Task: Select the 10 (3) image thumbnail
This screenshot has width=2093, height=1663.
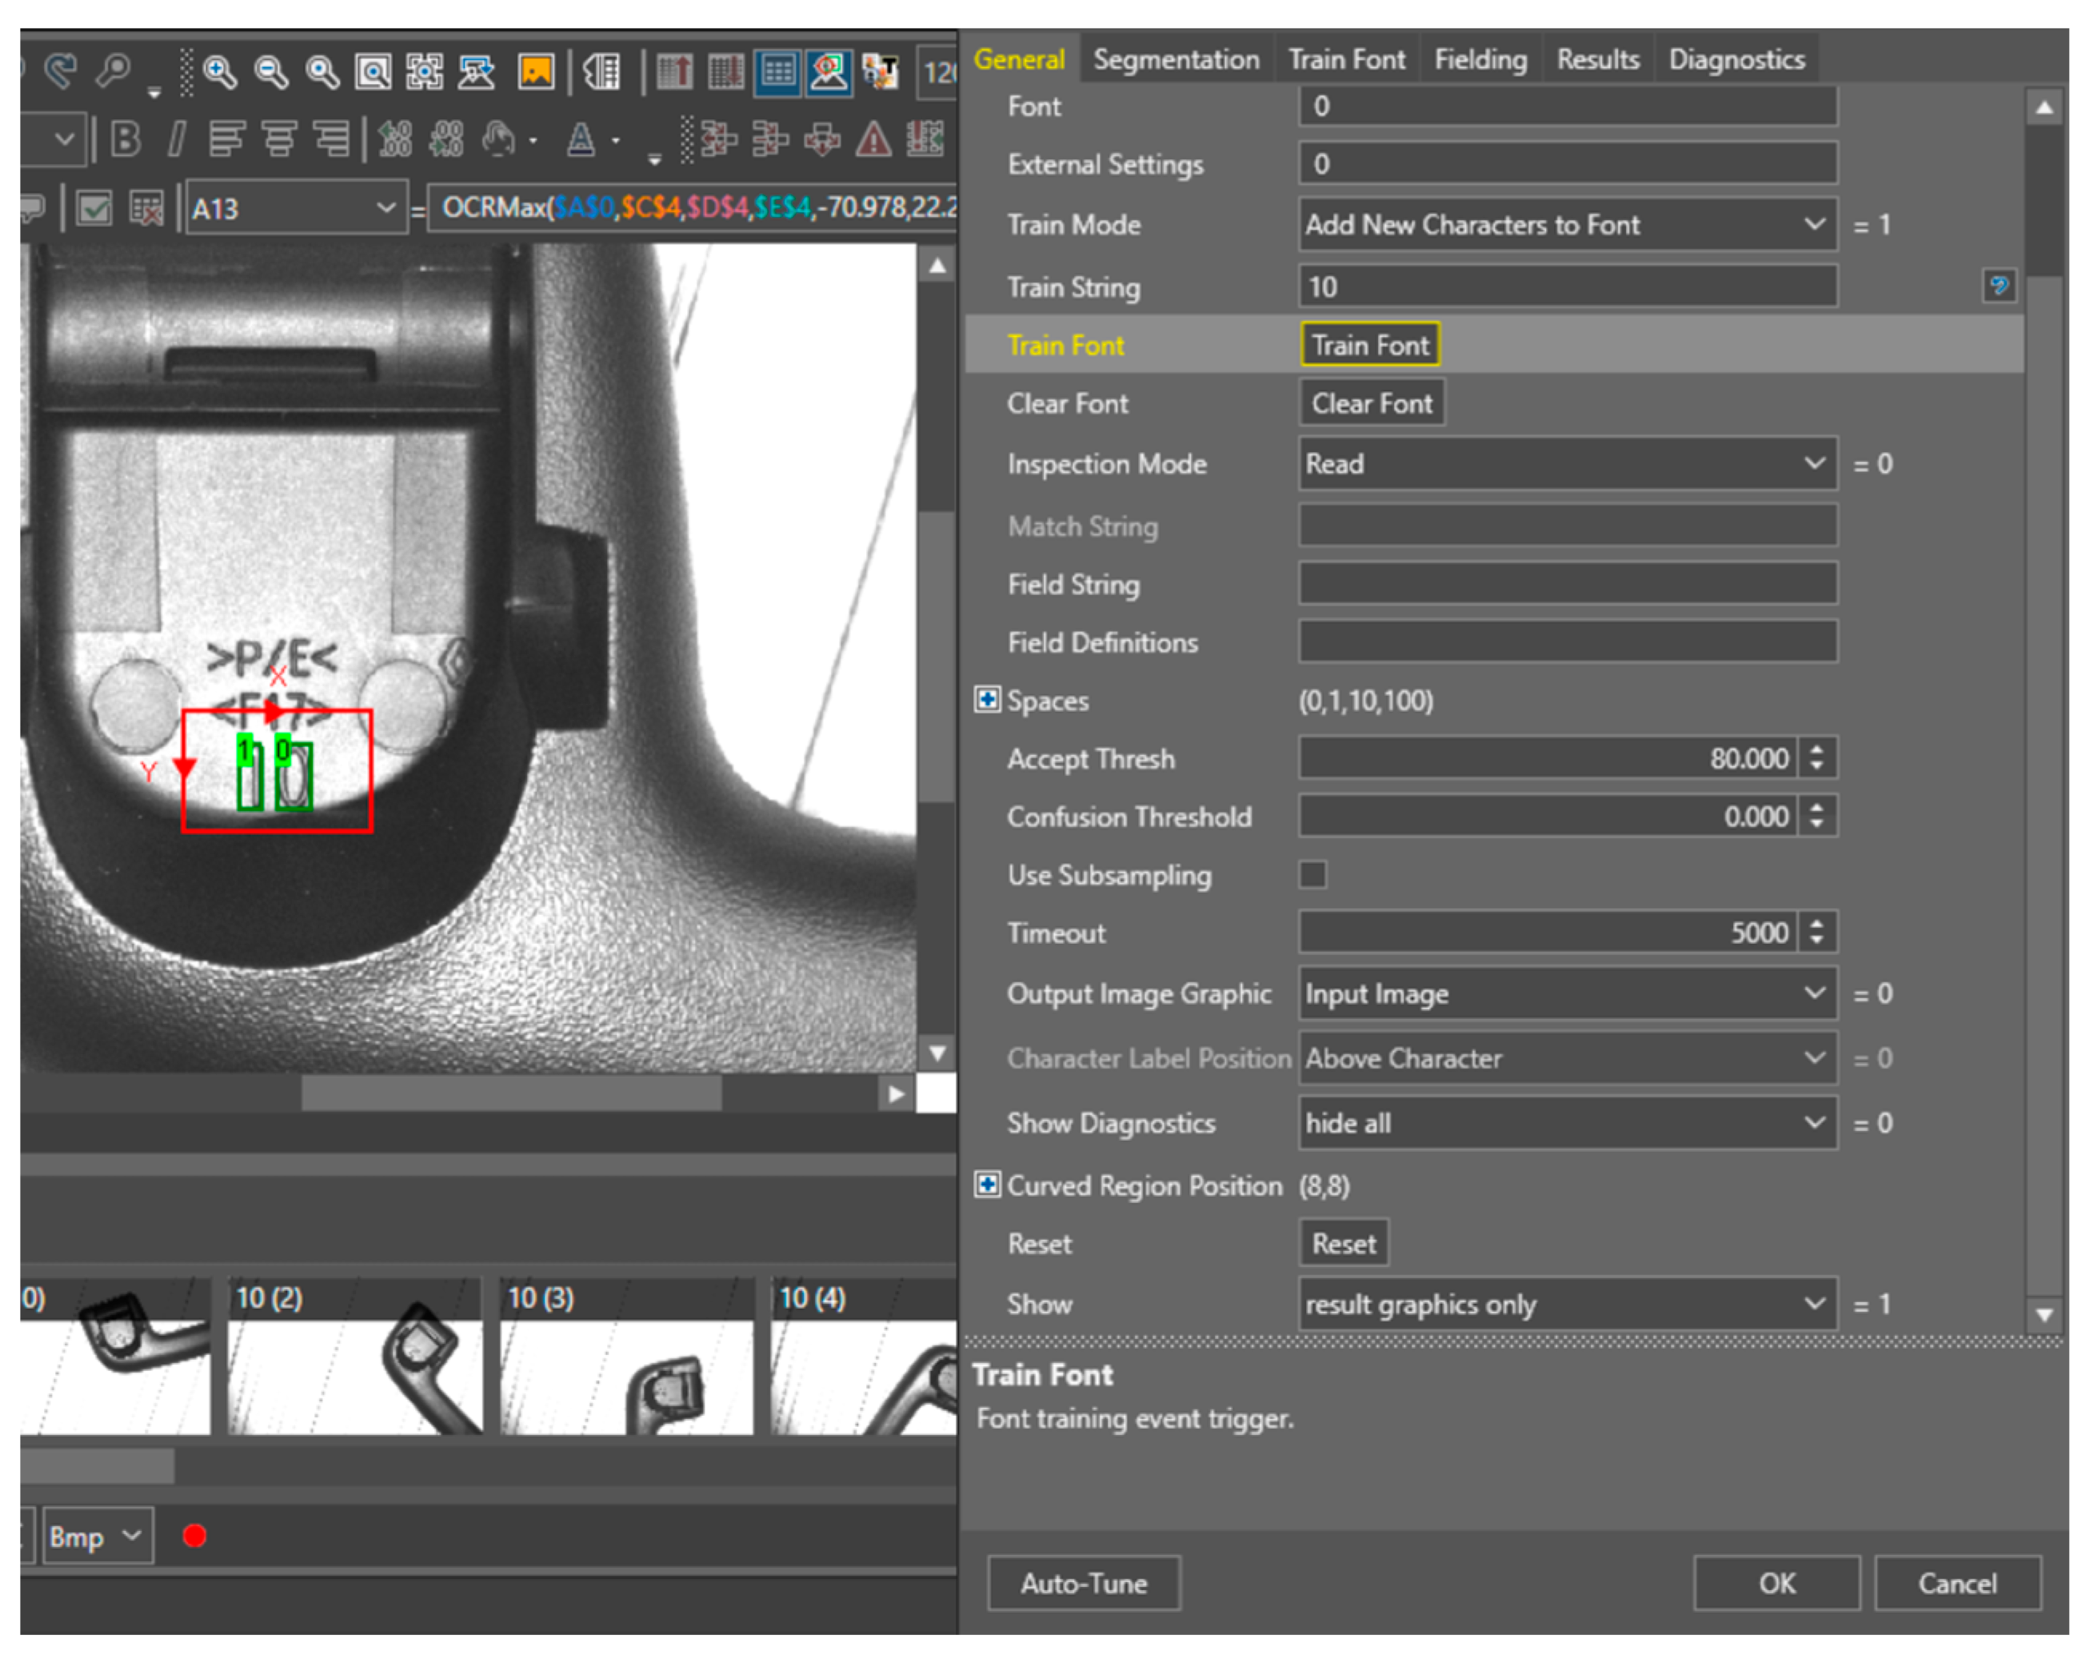Action: [625, 1359]
